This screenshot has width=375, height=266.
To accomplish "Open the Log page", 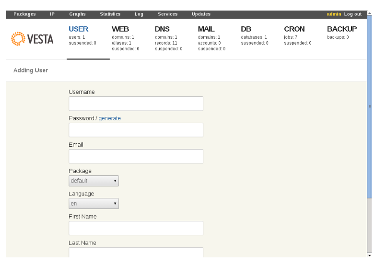I will pyautogui.click(x=139, y=14).
